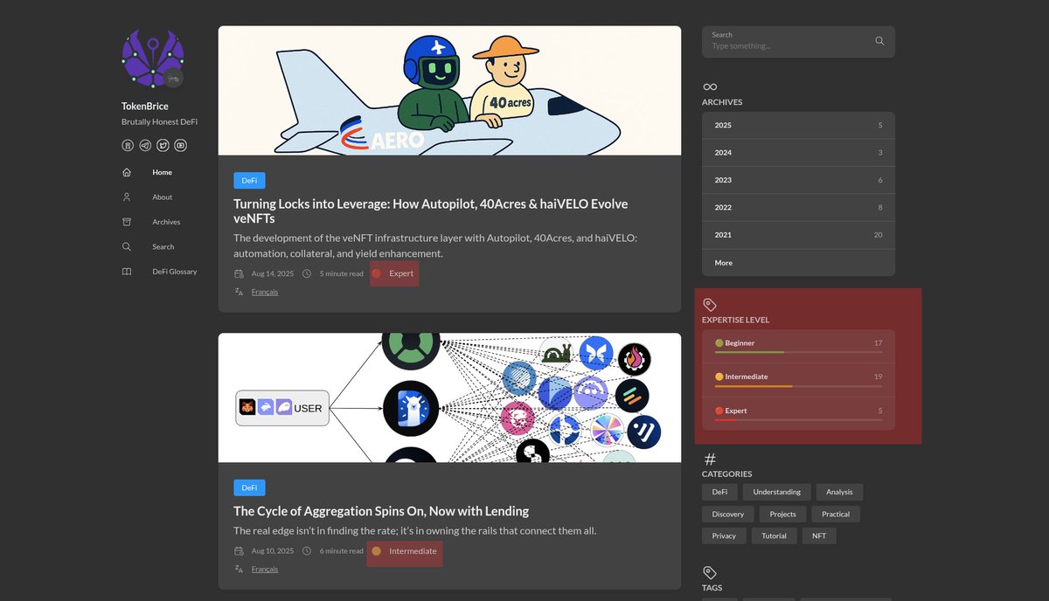This screenshot has width=1049, height=601.
Task: Open the 2021 archive row
Action: pyautogui.click(x=798, y=235)
